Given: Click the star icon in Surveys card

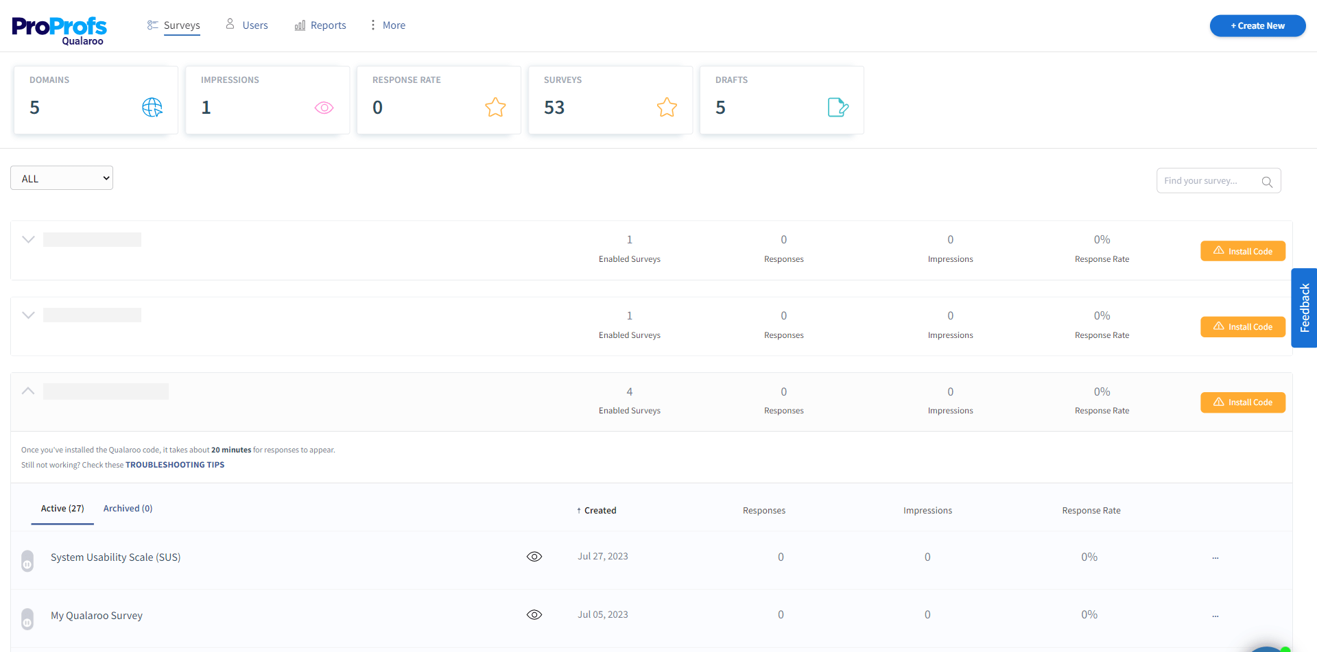Looking at the screenshot, I should point(667,107).
